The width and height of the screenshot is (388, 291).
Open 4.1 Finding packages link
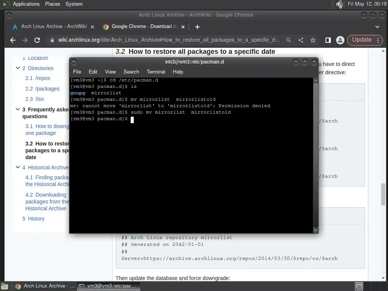point(47,181)
